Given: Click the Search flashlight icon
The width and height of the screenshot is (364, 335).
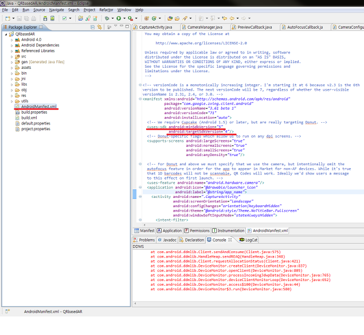Looking at the screenshot, I should 185,18.
